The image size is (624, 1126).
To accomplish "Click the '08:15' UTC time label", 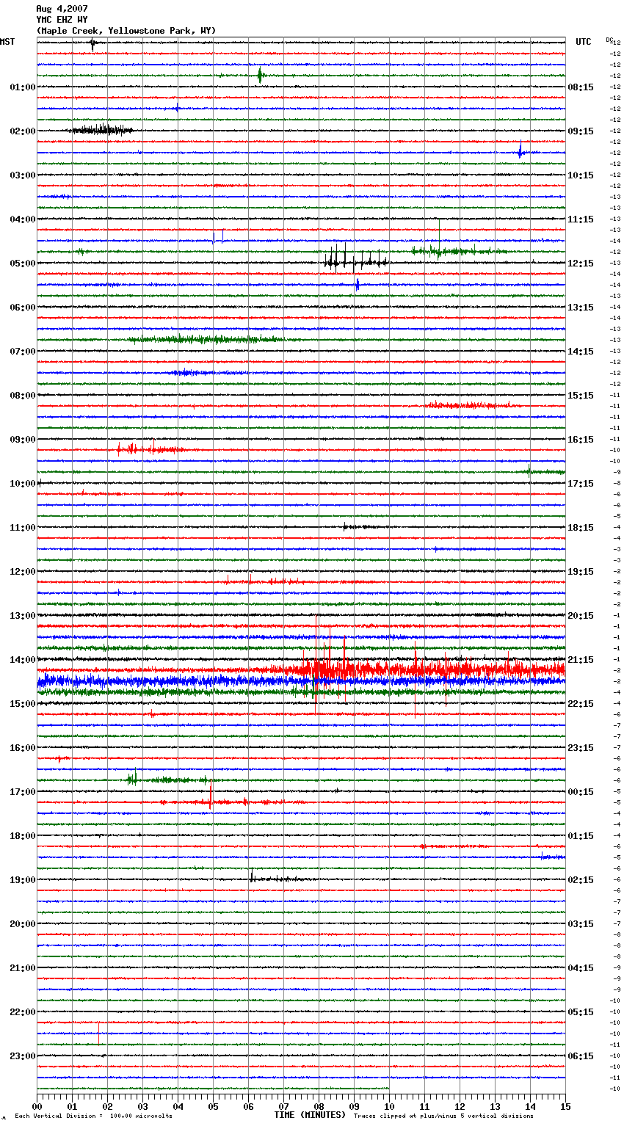I will (581, 87).
